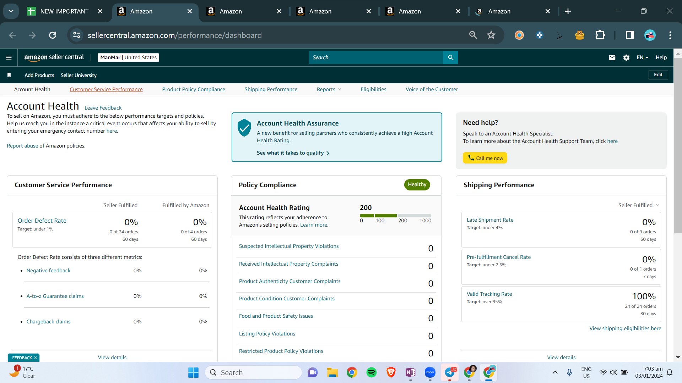Click the browser address bar URL
The width and height of the screenshot is (682, 383).
click(175, 35)
